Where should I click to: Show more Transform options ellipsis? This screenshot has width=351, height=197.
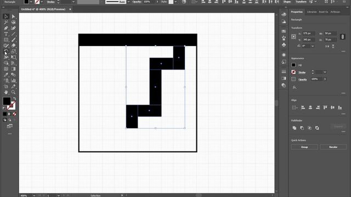click(343, 51)
